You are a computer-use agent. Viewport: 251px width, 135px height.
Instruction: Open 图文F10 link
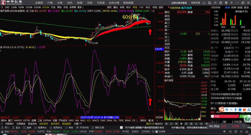pyautogui.click(x=150, y=124)
